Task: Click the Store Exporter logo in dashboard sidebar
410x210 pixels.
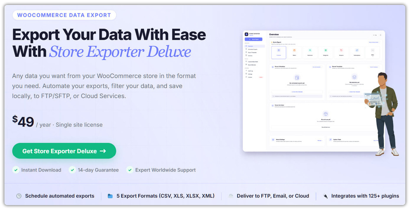Action: (x=246, y=34)
